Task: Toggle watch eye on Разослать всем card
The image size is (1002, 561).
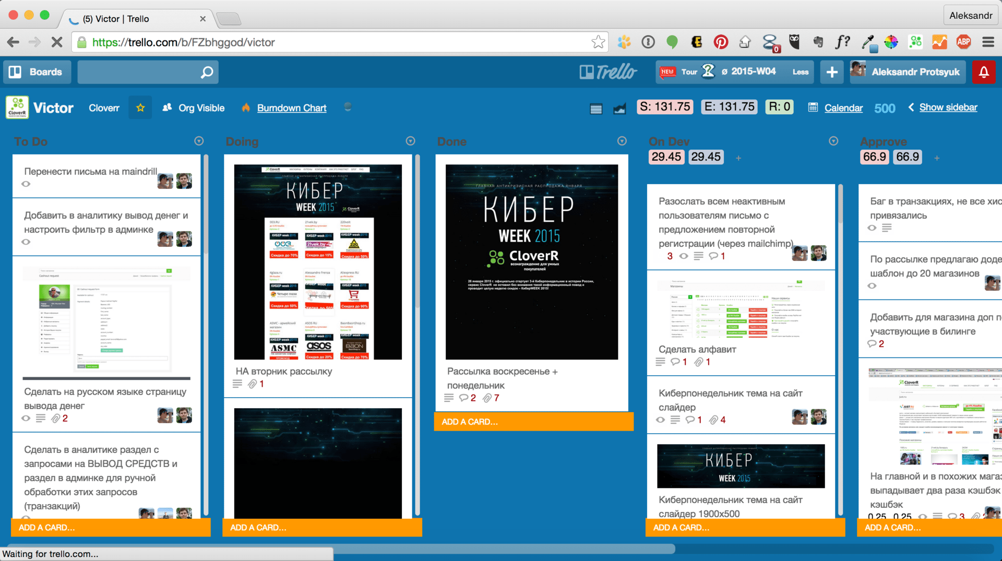Action: 684,256
